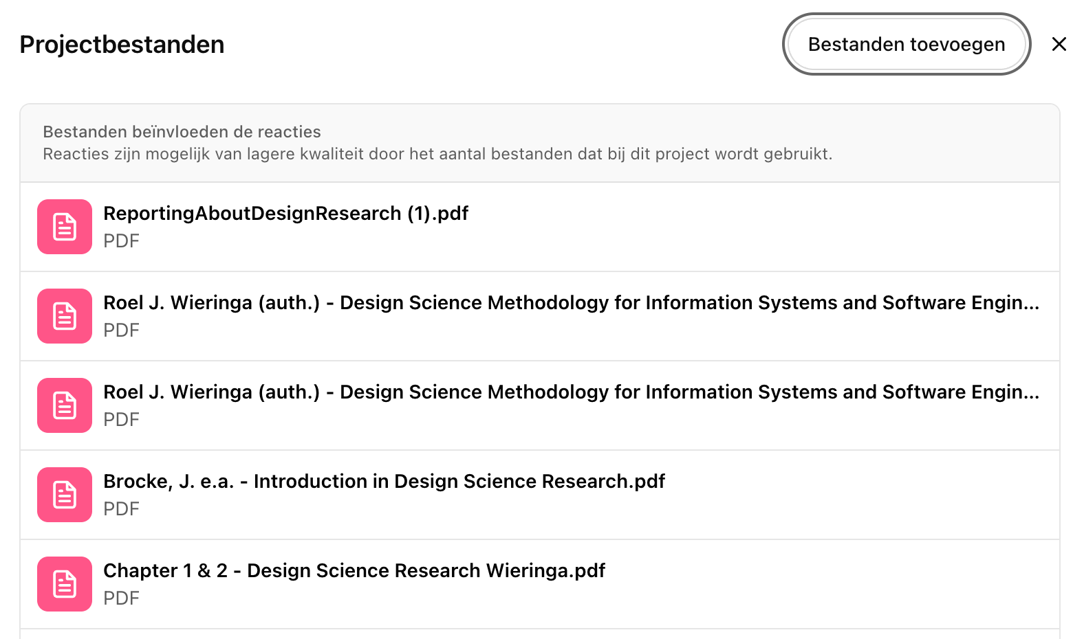Click Bestanden toevoegen to add files
1084x639 pixels.
907,44
